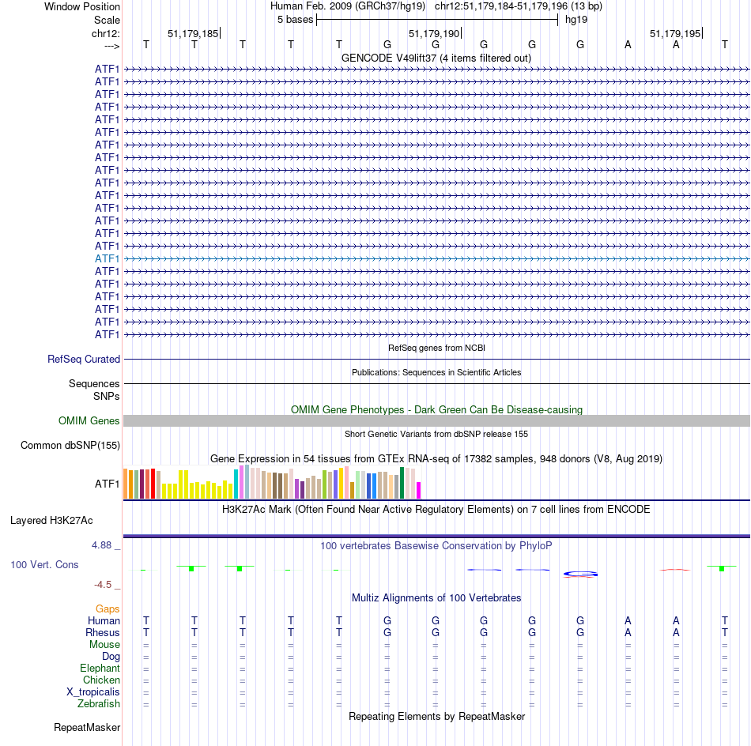The height and width of the screenshot is (746, 751).
Task: Click the RepeatMasker track label
Action: pos(87,727)
